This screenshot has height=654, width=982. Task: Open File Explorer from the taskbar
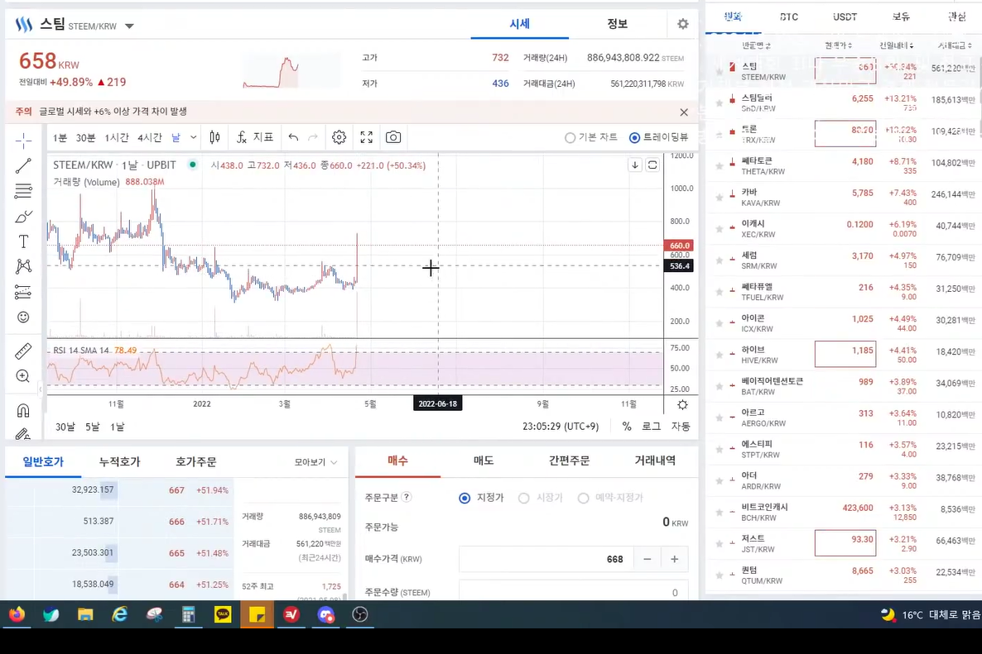(x=85, y=614)
